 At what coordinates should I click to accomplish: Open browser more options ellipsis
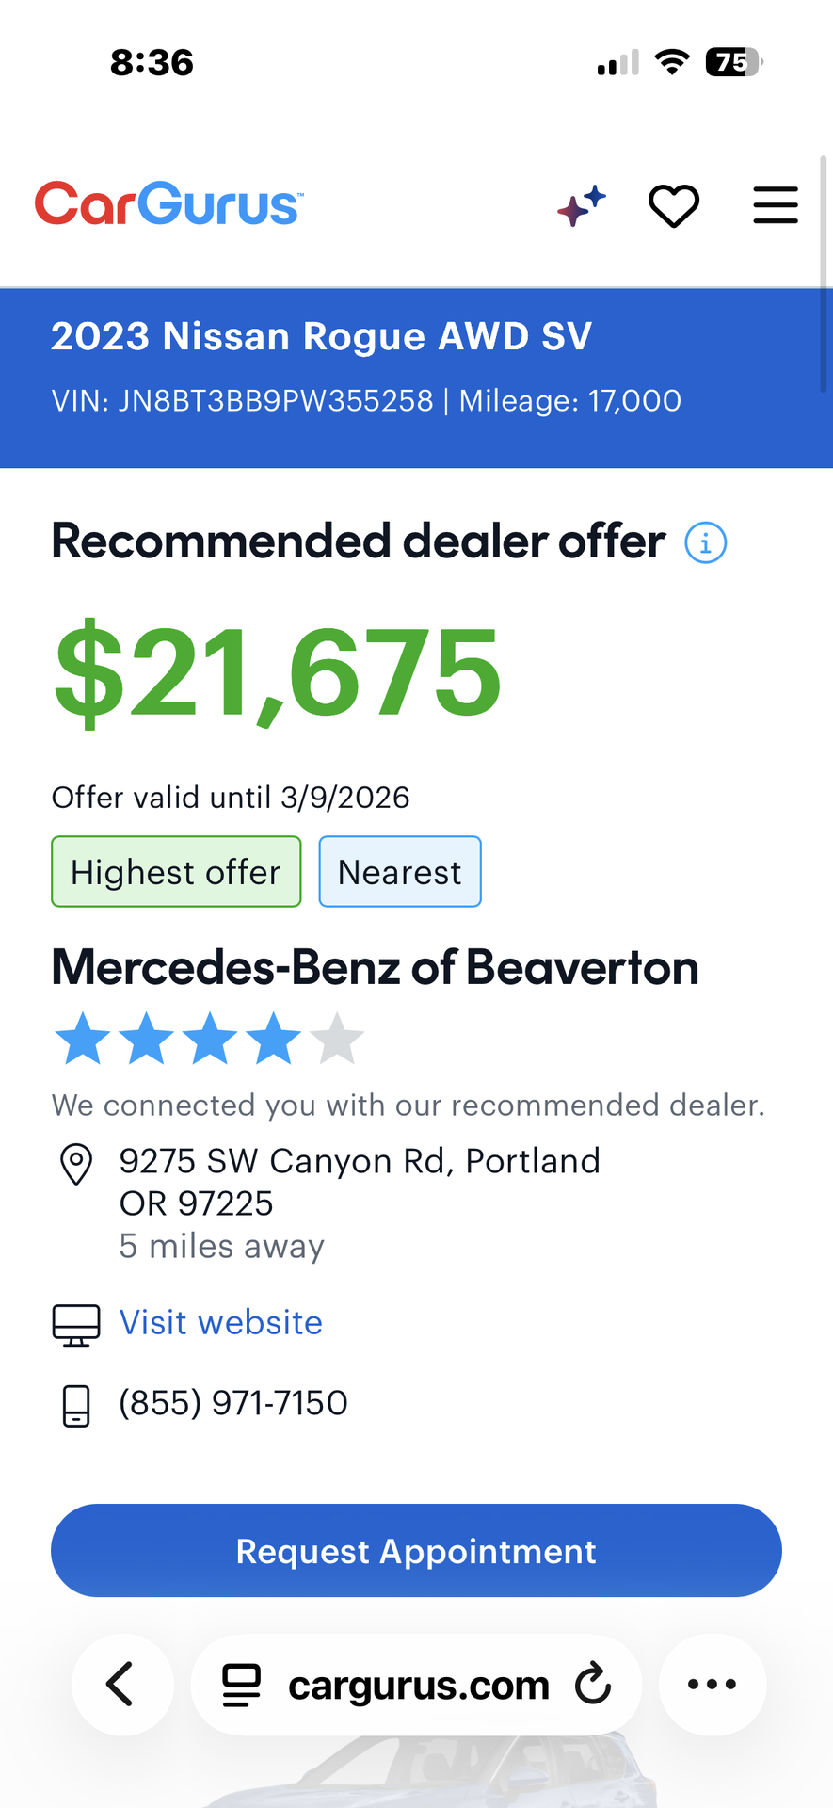[713, 1685]
